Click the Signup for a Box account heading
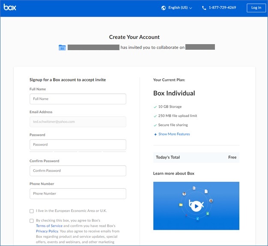The width and height of the screenshot is (268, 246). (68, 80)
